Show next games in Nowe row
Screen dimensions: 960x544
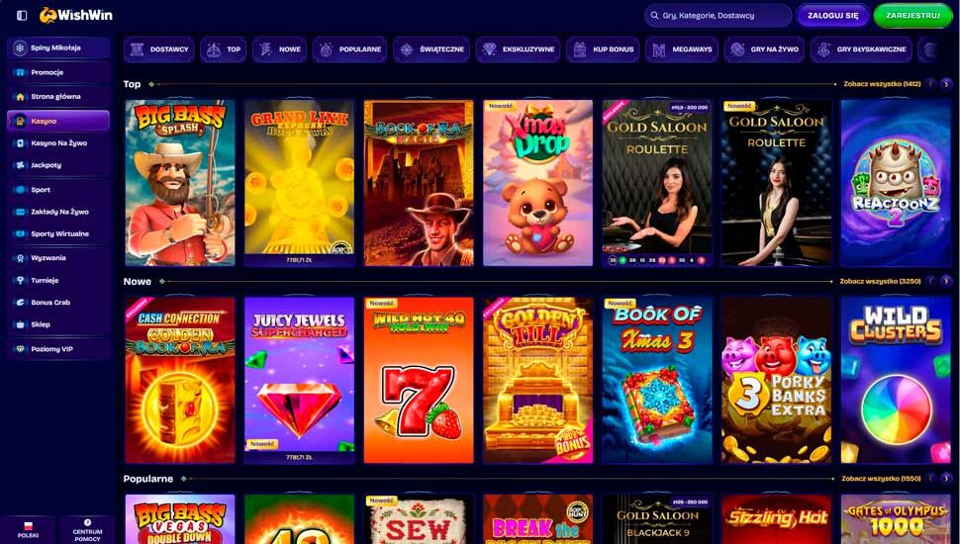[x=946, y=282]
